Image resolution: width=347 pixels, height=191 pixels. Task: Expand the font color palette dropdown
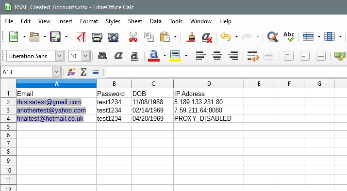[x=165, y=56]
